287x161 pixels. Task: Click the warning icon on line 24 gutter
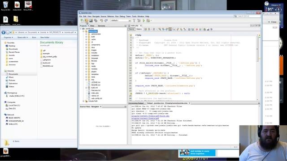click(x=131, y=93)
